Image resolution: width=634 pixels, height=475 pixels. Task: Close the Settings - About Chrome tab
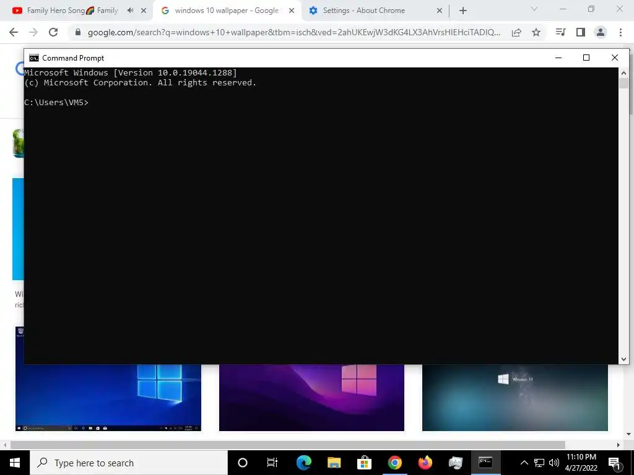(440, 11)
